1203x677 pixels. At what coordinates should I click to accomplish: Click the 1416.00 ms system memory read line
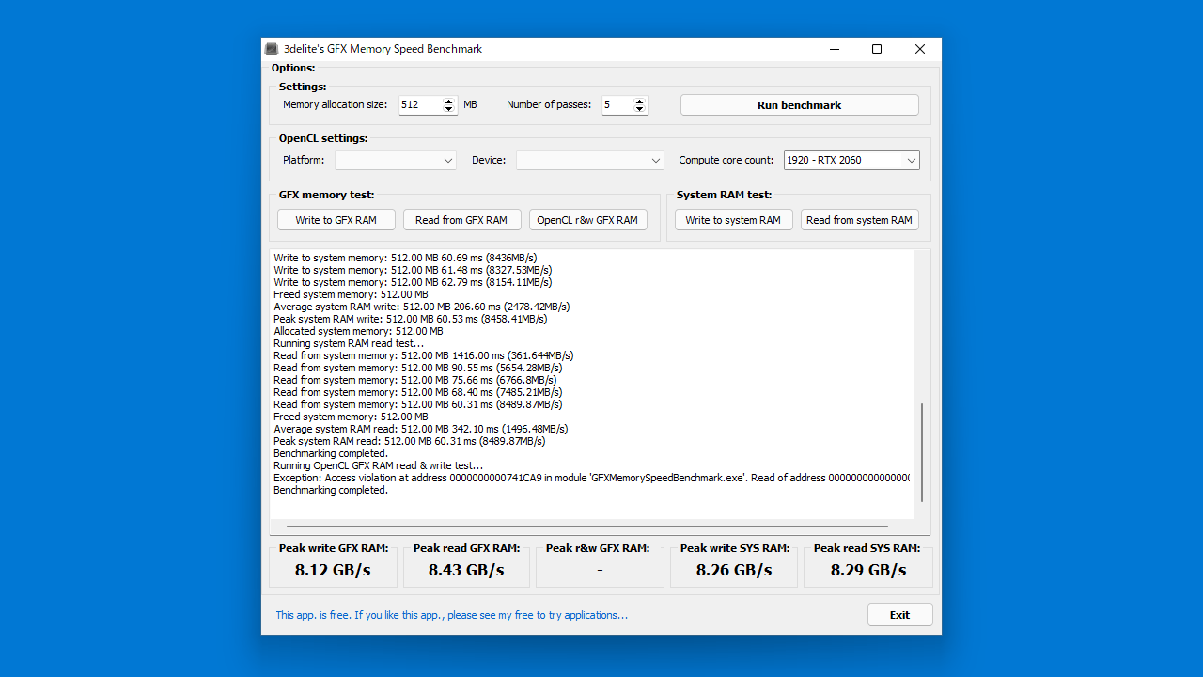point(424,355)
